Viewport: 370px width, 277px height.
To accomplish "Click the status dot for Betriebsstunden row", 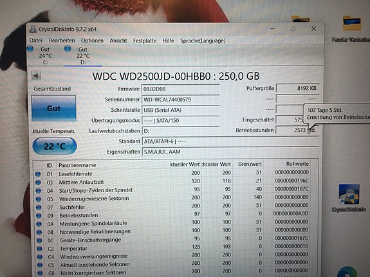I will pyautogui.click(x=39, y=215).
